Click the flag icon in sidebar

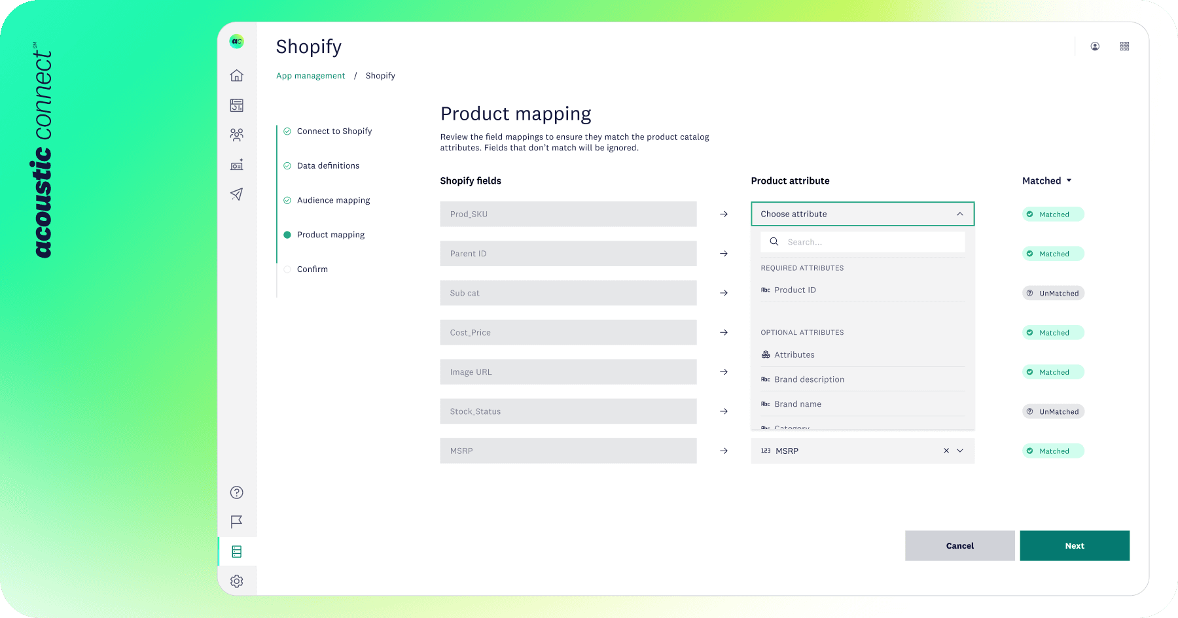click(x=237, y=522)
